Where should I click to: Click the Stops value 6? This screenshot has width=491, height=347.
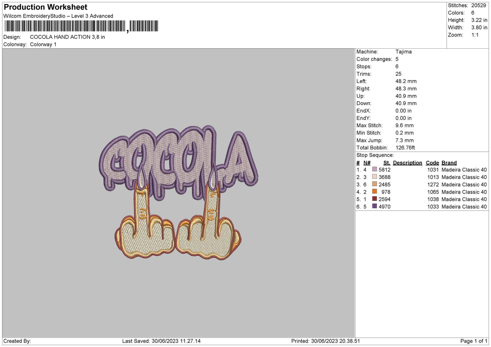[397, 66]
